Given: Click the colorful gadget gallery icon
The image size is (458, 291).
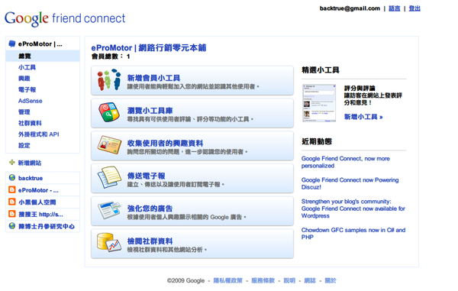Looking at the screenshot, I should coord(109,112).
